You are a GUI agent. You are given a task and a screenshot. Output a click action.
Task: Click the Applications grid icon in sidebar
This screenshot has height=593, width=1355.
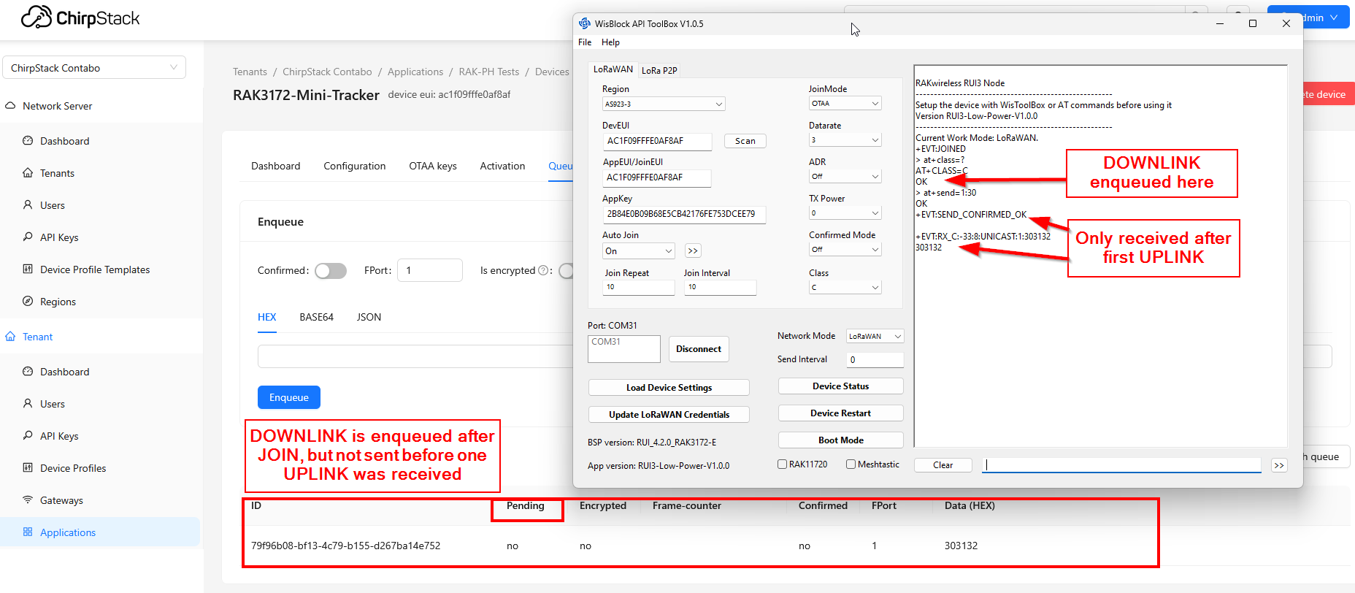(x=28, y=532)
